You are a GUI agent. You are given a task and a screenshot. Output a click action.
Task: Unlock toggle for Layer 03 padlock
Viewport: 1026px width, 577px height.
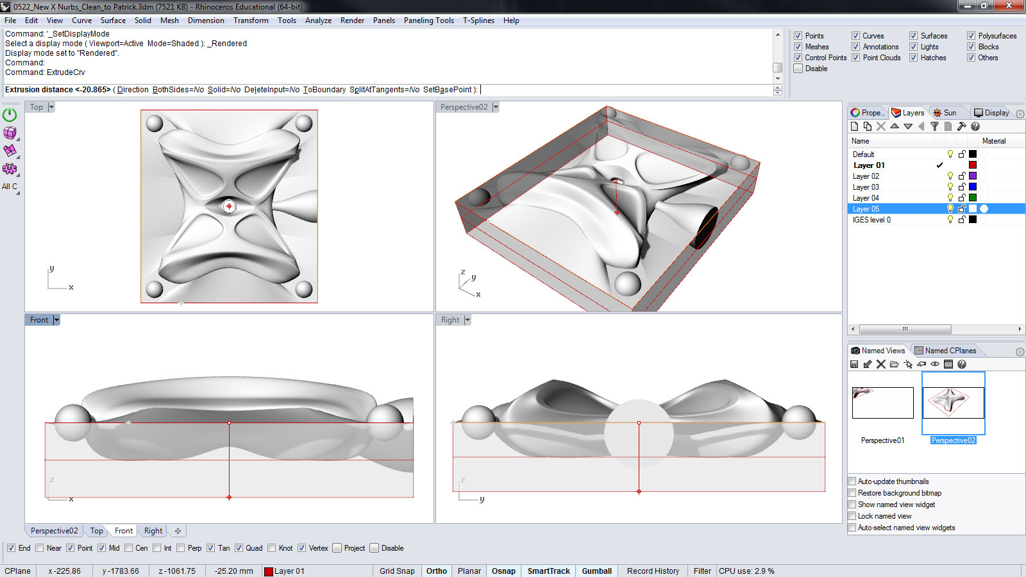tap(962, 187)
